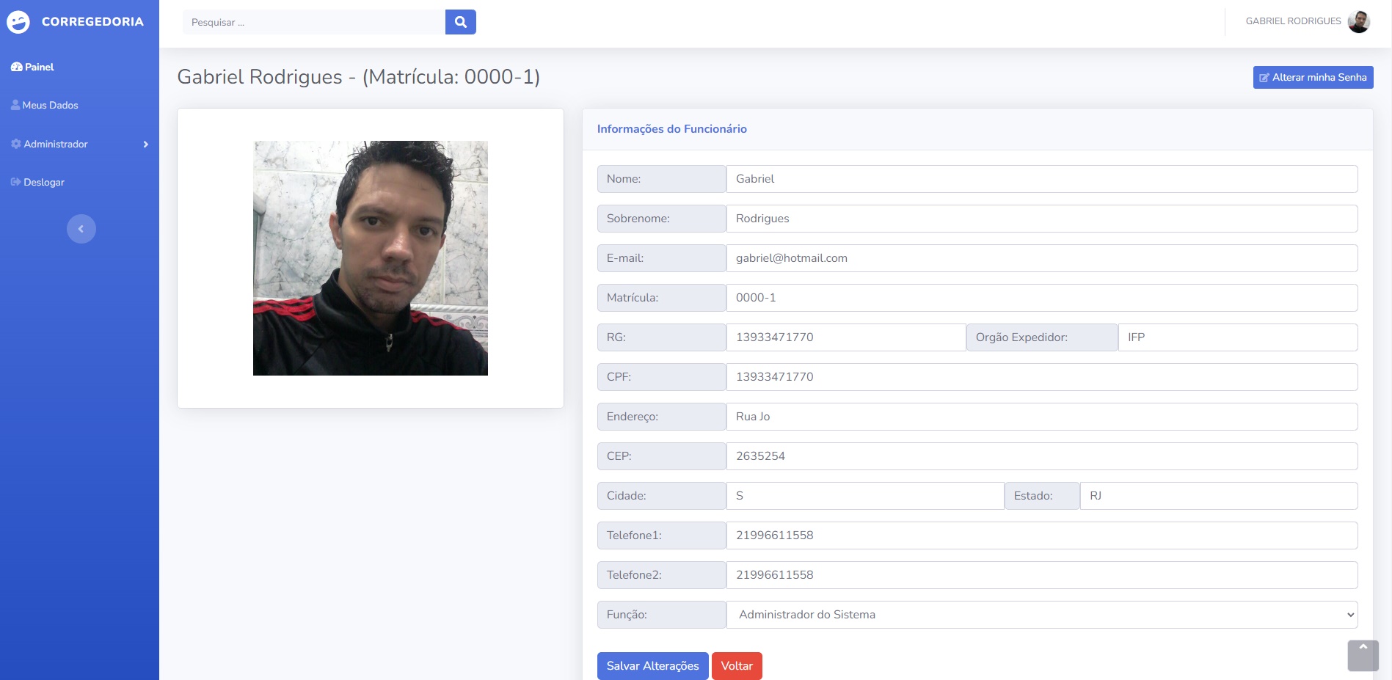Viewport: 1392px width, 680px height.
Task: Click the CPF input field
Action: [x=1042, y=377]
